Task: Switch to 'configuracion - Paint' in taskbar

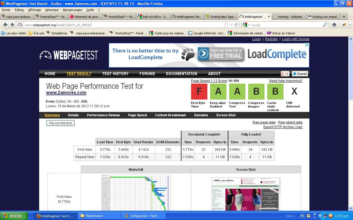Action: pos(144,216)
